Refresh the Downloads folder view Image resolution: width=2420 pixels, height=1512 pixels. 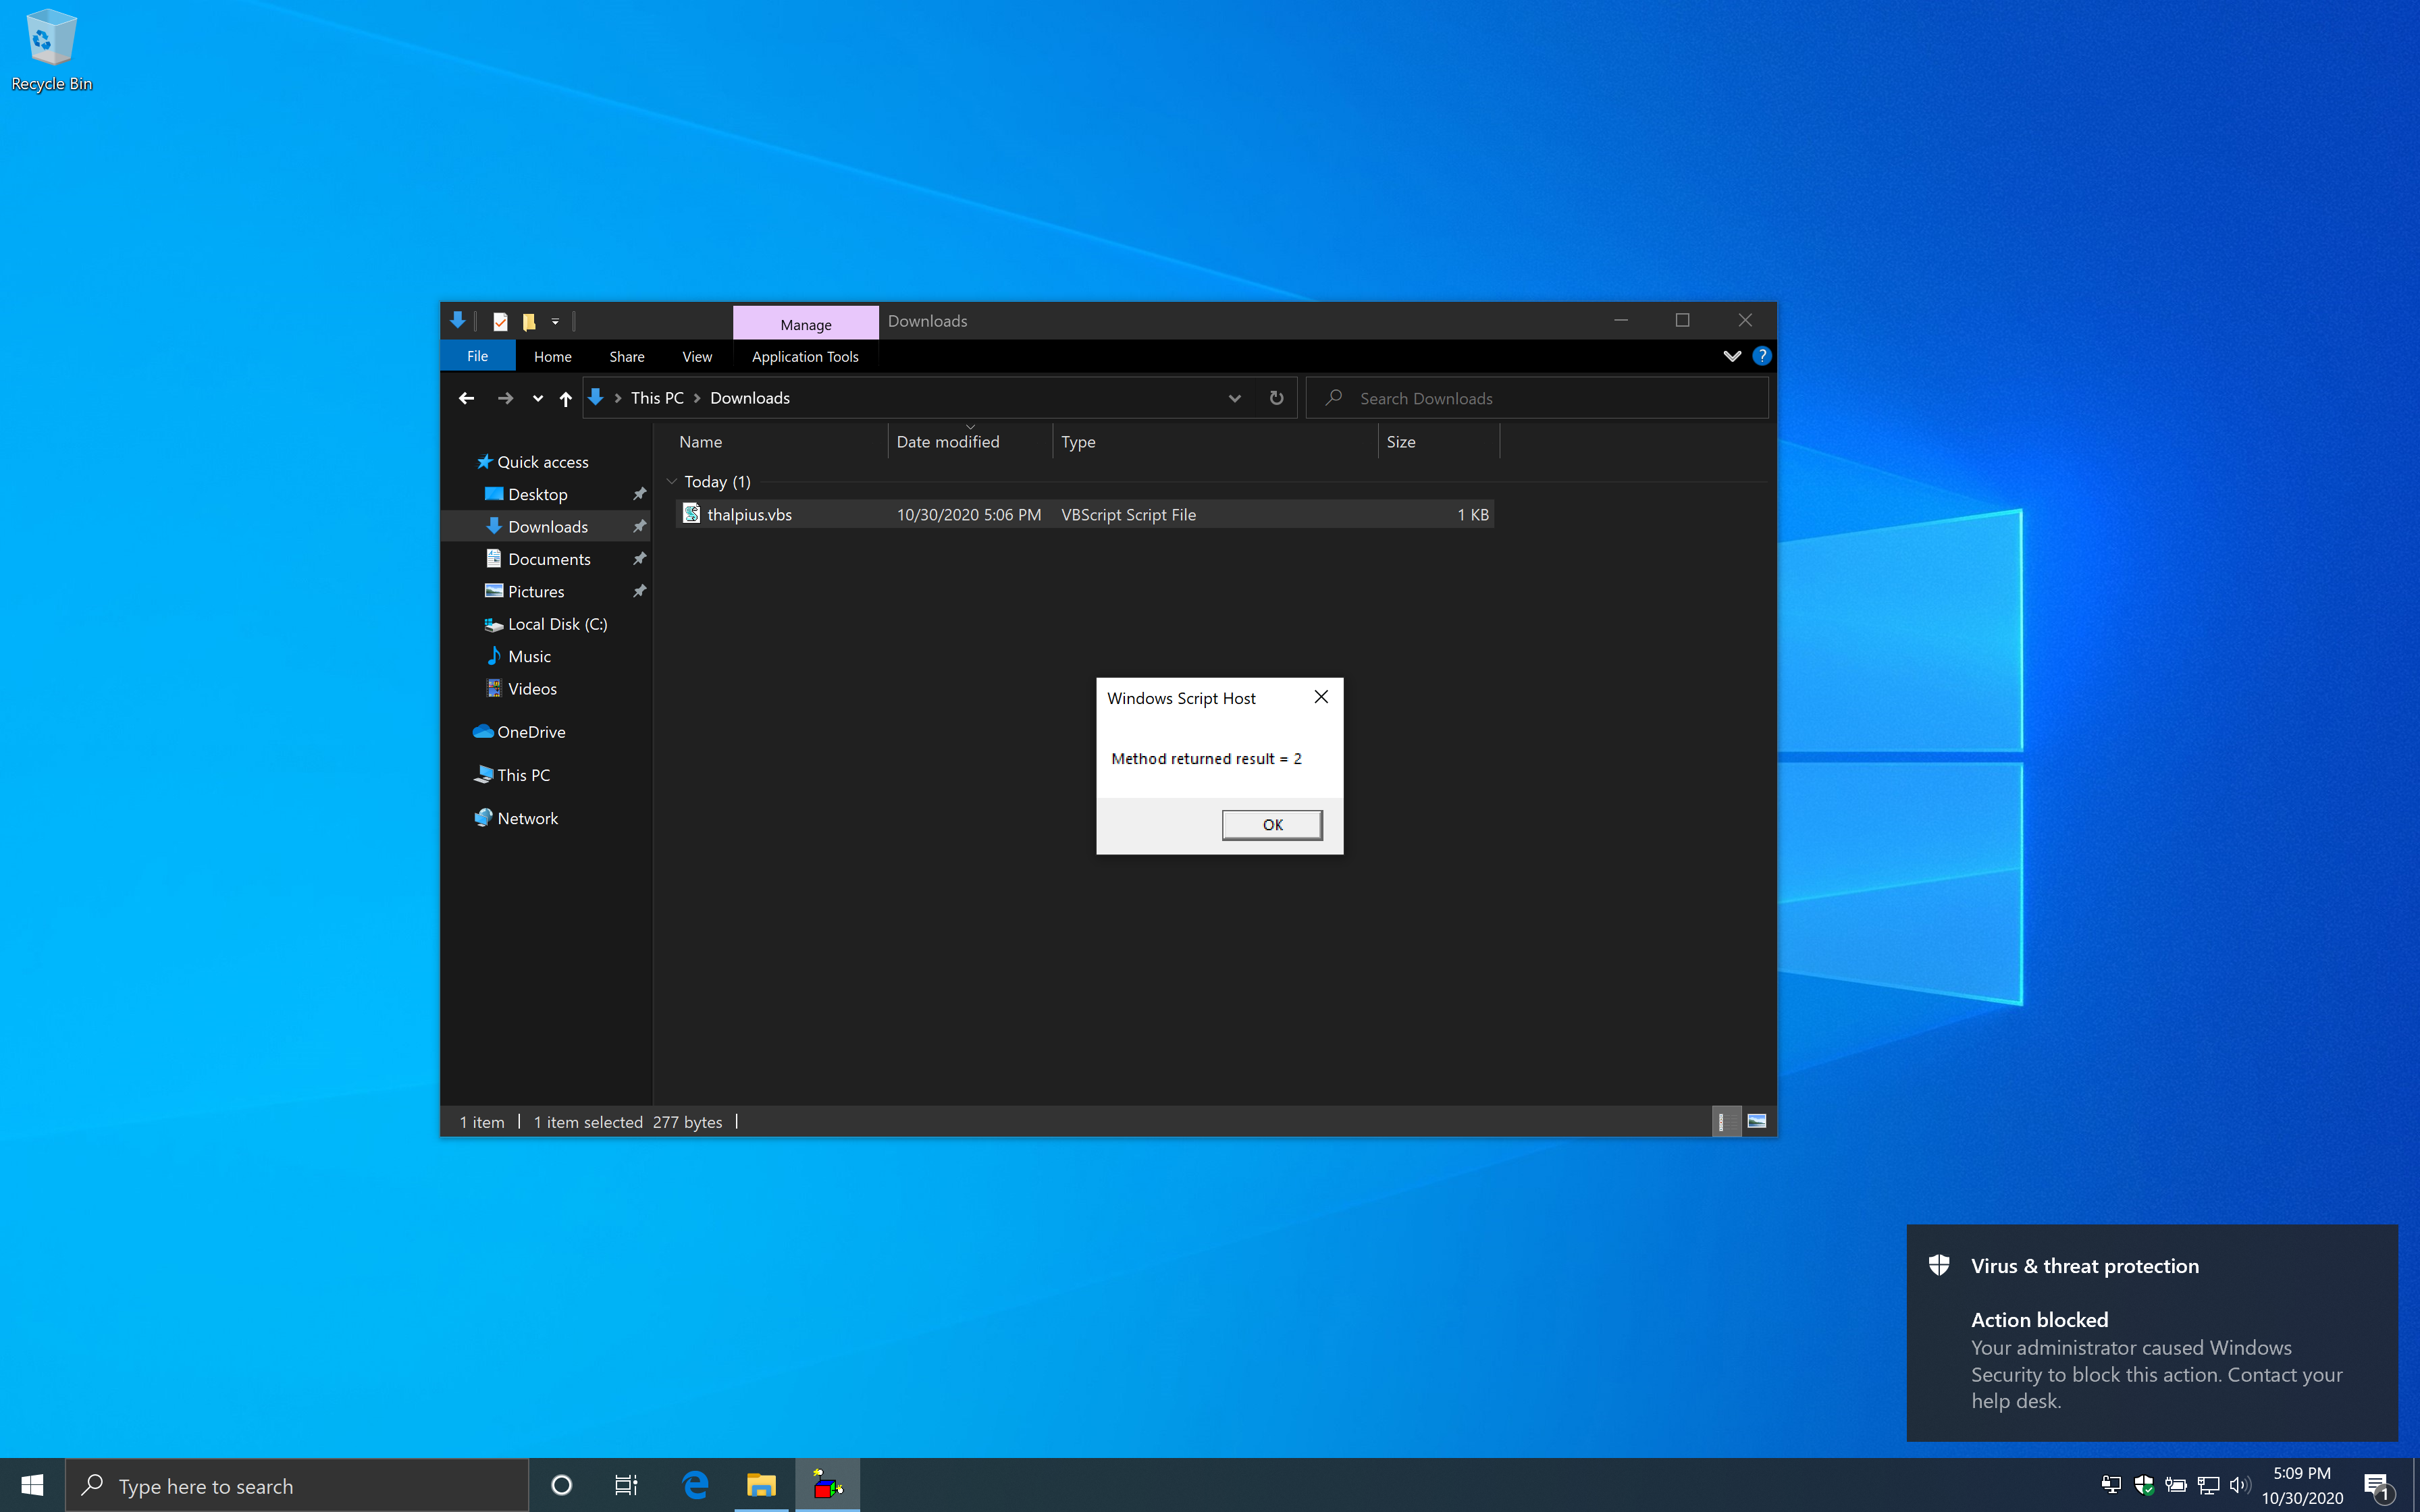click(x=1276, y=398)
